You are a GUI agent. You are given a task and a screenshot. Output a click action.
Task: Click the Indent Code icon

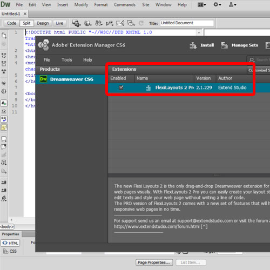point(4,183)
